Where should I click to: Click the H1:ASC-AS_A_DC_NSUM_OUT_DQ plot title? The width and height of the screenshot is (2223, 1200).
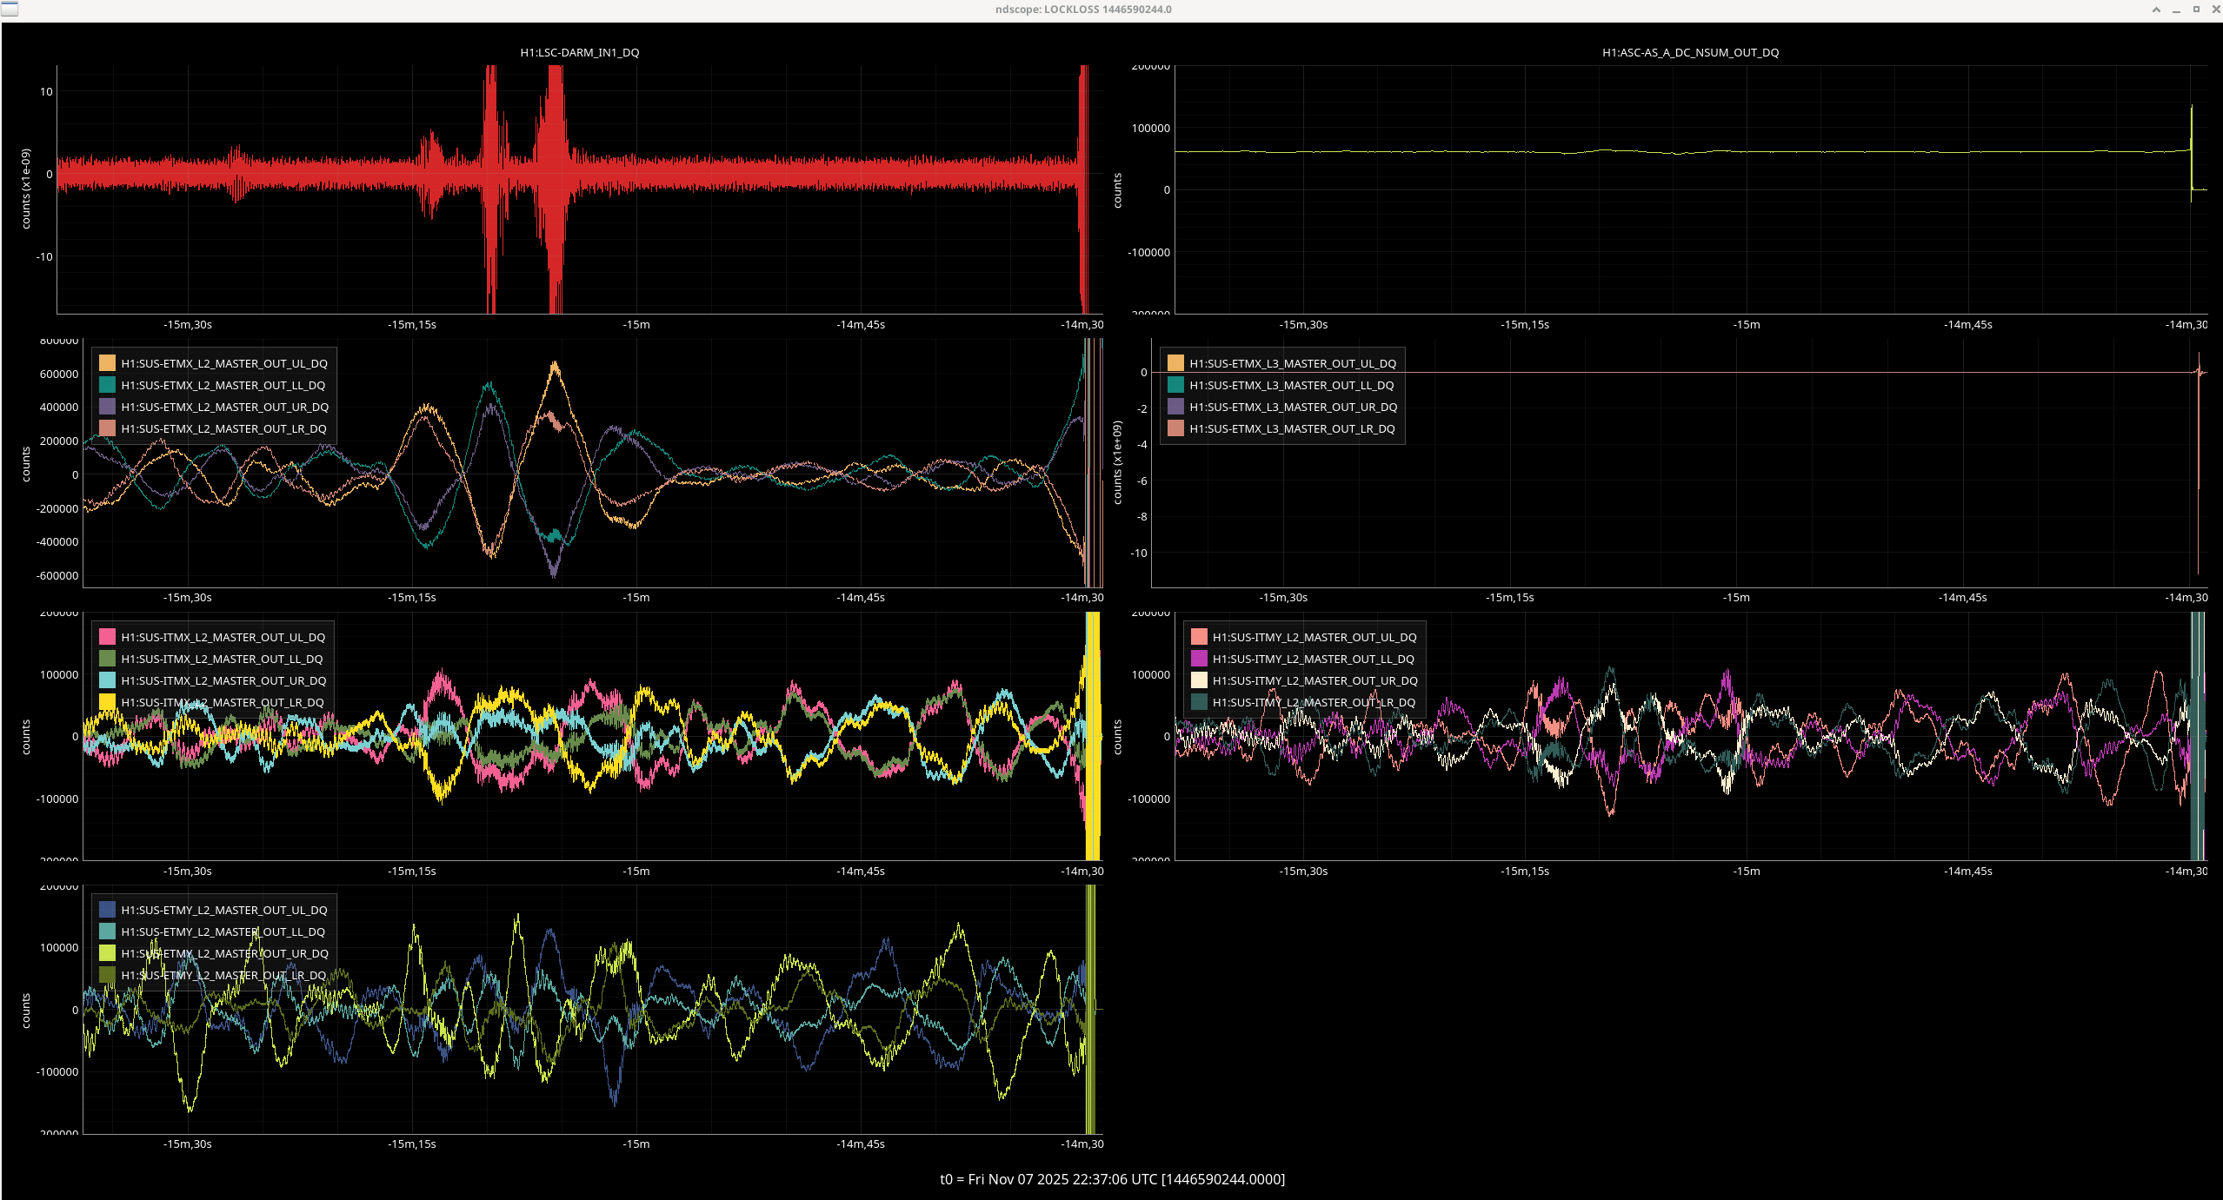click(1690, 52)
